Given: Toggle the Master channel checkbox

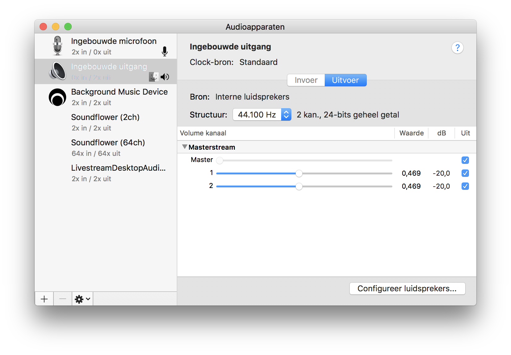Looking at the screenshot, I should point(465,160).
